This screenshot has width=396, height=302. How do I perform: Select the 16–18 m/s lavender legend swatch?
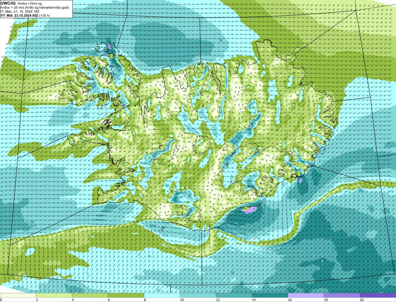[306, 295]
